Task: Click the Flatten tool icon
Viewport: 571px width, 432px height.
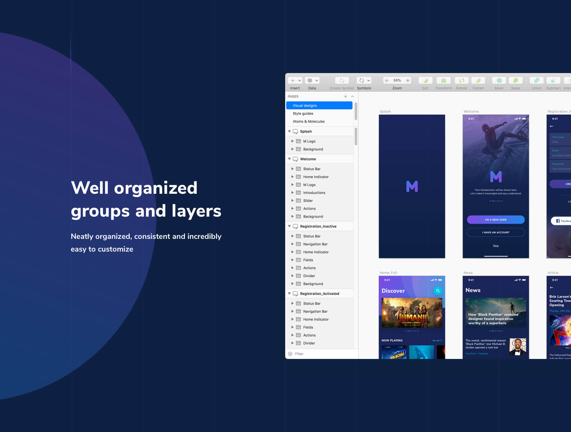Action: pos(478,81)
